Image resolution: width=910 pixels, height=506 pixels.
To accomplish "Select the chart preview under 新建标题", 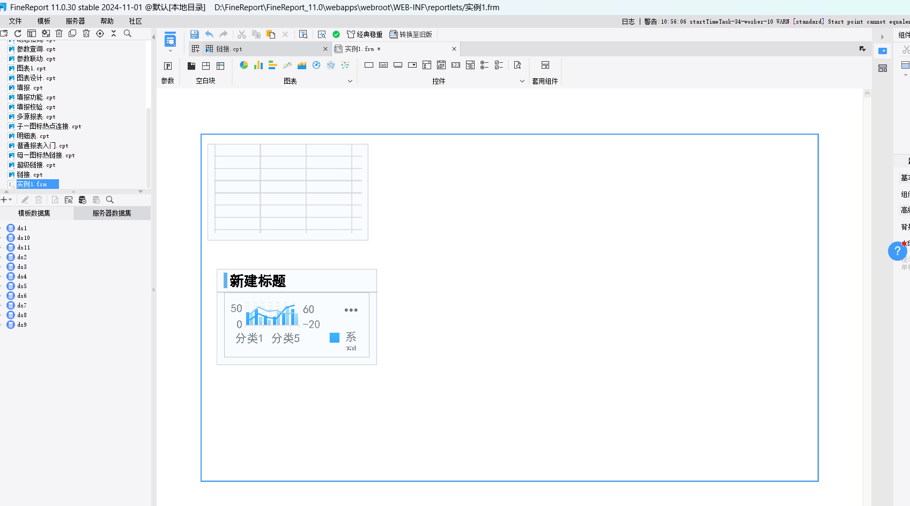I will (x=297, y=325).
